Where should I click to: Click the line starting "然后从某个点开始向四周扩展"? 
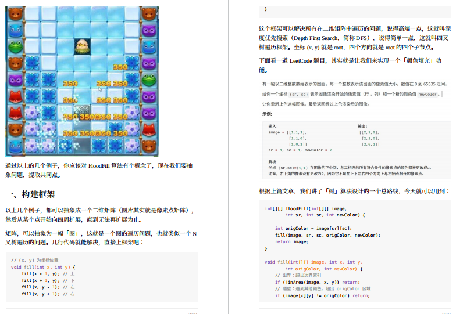click(x=74, y=219)
